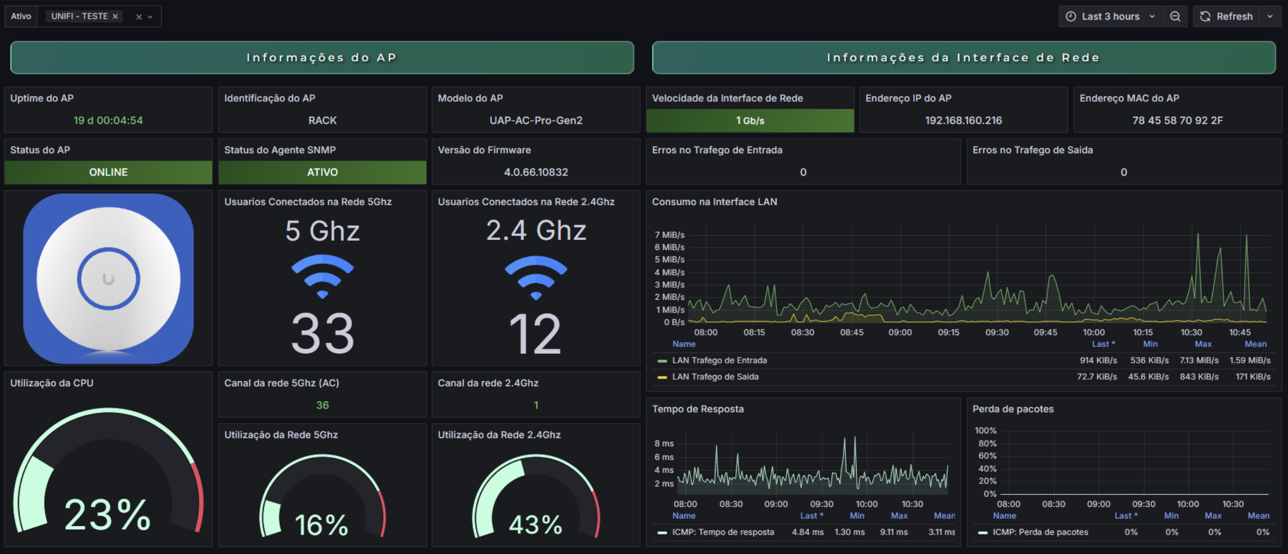
Task: Click Utilização da Rede 2.4Ghz title
Action: pyautogui.click(x=499, y=435)
